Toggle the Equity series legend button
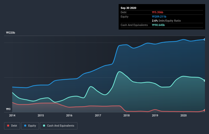This screenshot has height=134, width=209. click(30, 126)
